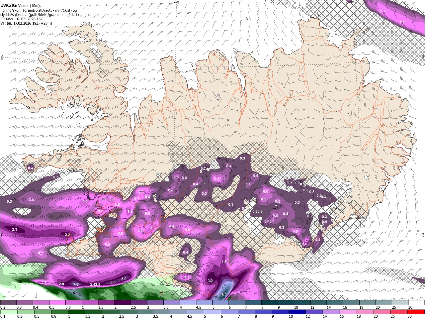Click the 'UWC/IG' title in the header box
The image size is (425, 319).
point(8,5)
